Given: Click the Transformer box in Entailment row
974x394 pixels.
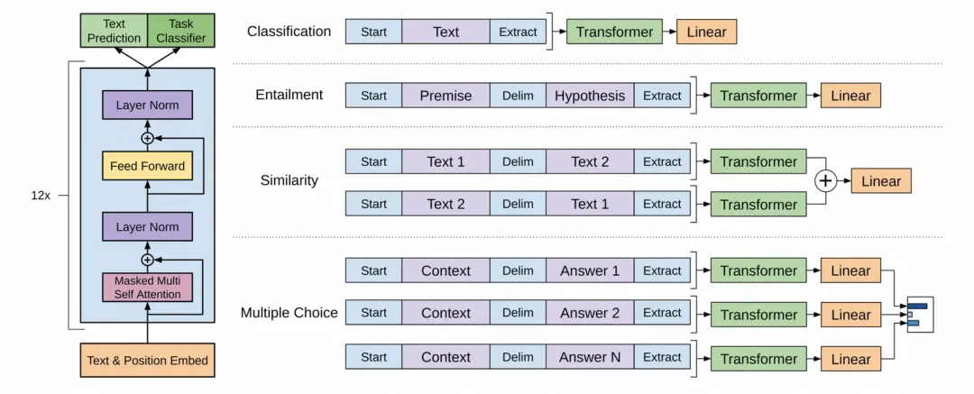Looking at the screenshot, I should (758, 96).
